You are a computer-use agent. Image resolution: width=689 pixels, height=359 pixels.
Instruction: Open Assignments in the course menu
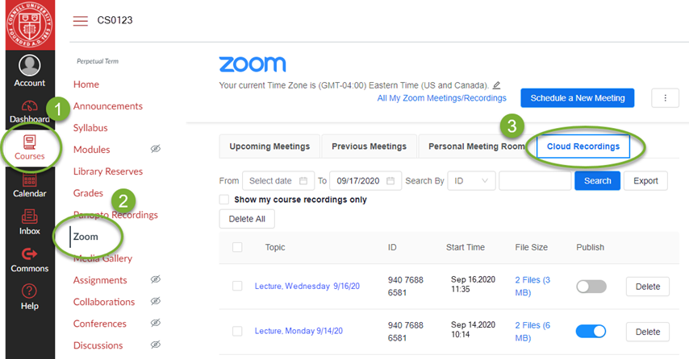100,280
